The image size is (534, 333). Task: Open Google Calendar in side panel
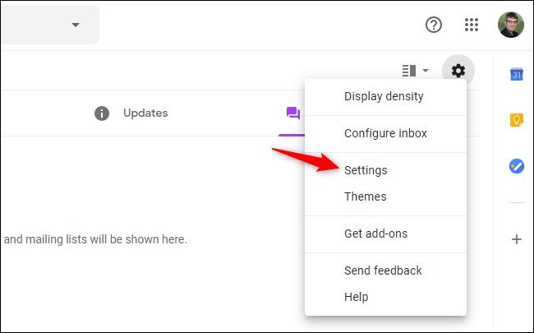[517, 75]
